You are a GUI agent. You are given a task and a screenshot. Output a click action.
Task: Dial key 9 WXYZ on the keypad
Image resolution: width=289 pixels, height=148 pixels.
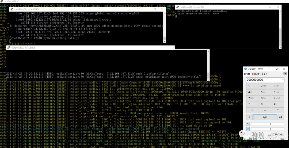[278, 98]
